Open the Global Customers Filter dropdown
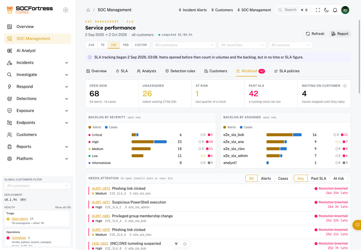 [38, 186]
